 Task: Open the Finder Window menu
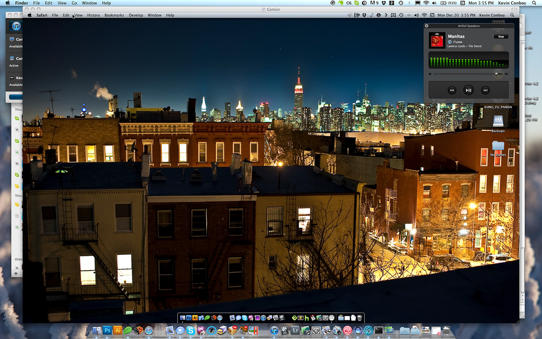tap(89, 3)
